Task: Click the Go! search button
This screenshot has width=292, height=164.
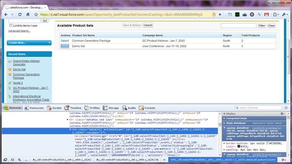Action: tap(45, 21)
